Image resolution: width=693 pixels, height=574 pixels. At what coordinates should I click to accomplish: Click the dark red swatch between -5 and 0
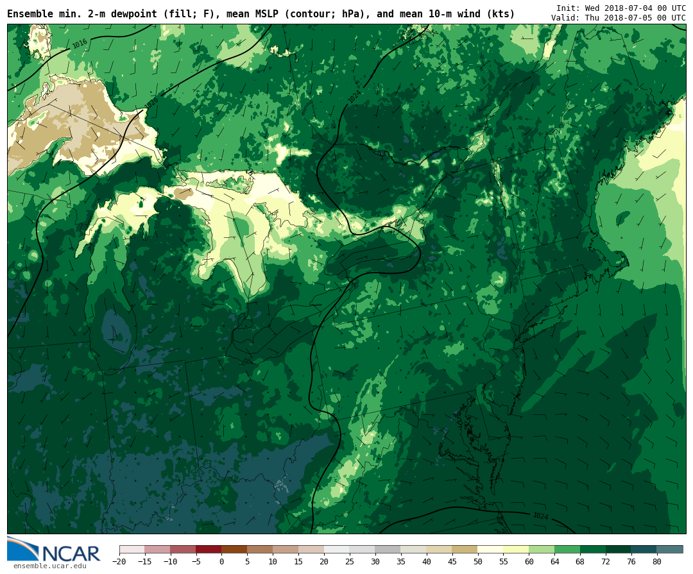pyautogui.click(x=209, y=550)
